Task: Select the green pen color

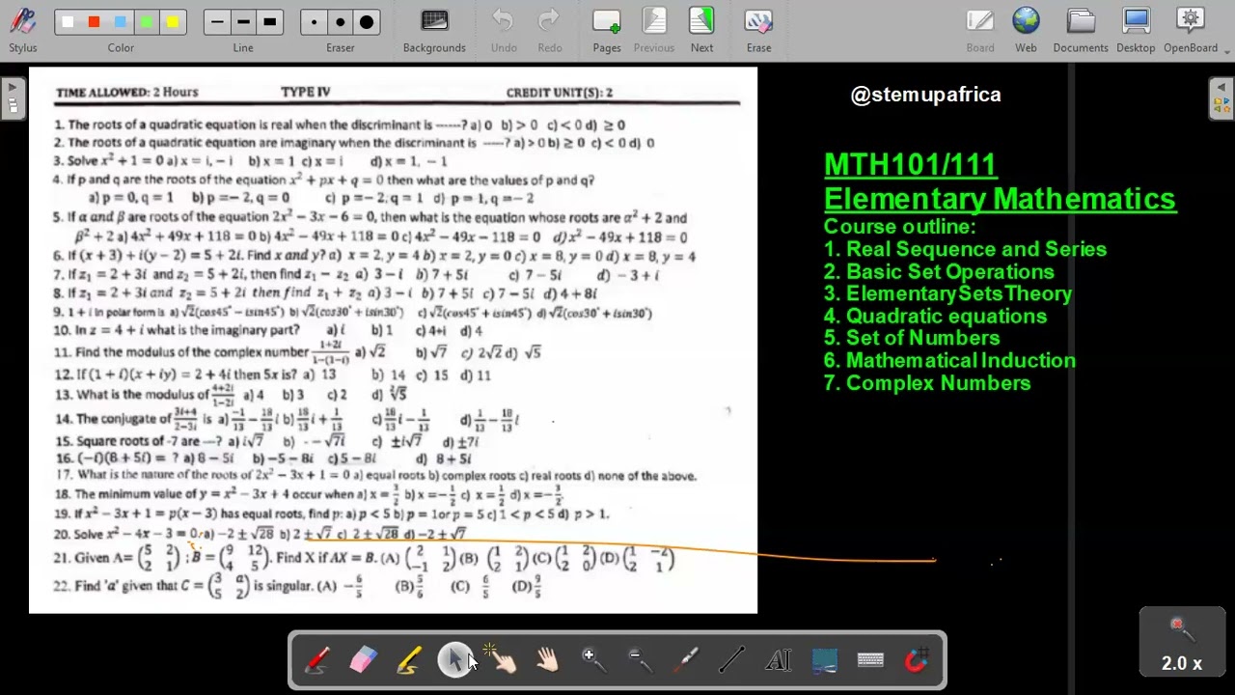Action: click(x=147, y=22)
